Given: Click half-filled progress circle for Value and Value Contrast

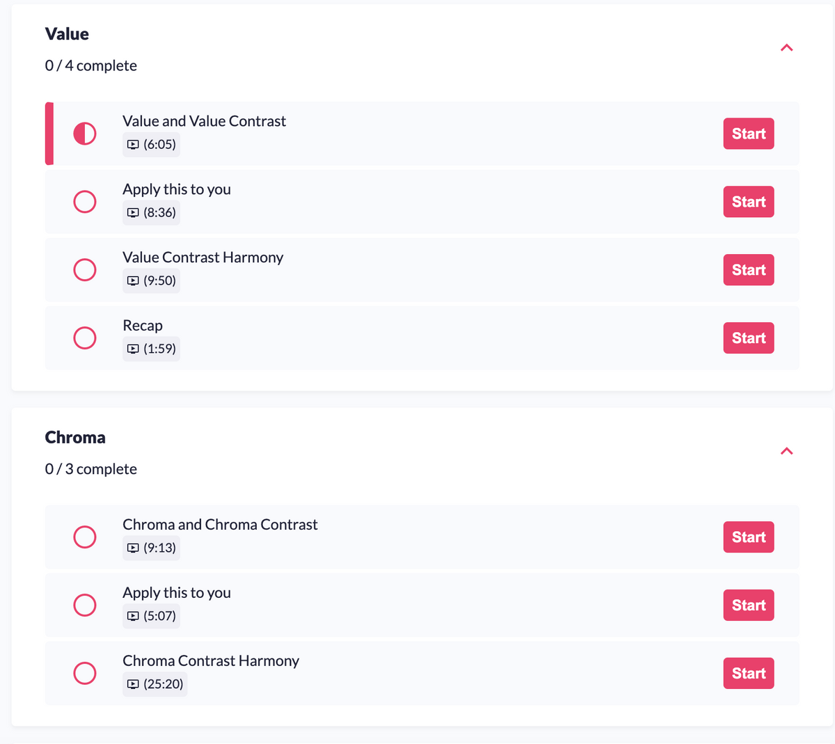Looking at the screenshot, I should pos(85,134).
